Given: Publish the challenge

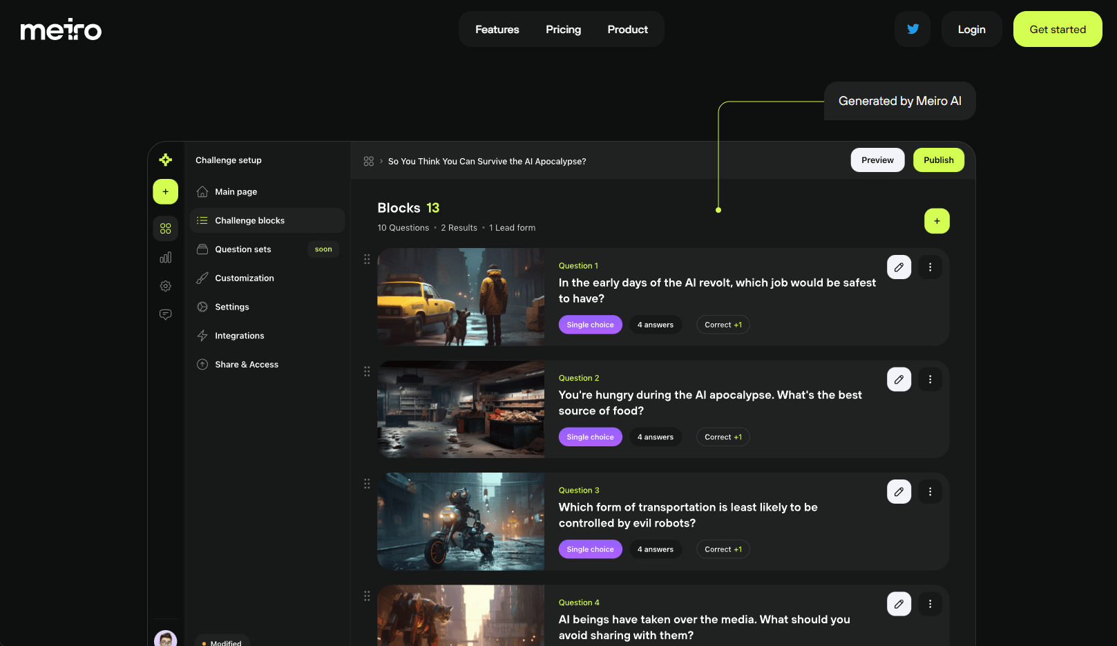Looking at the screenshot, I should tap(939, 160).
